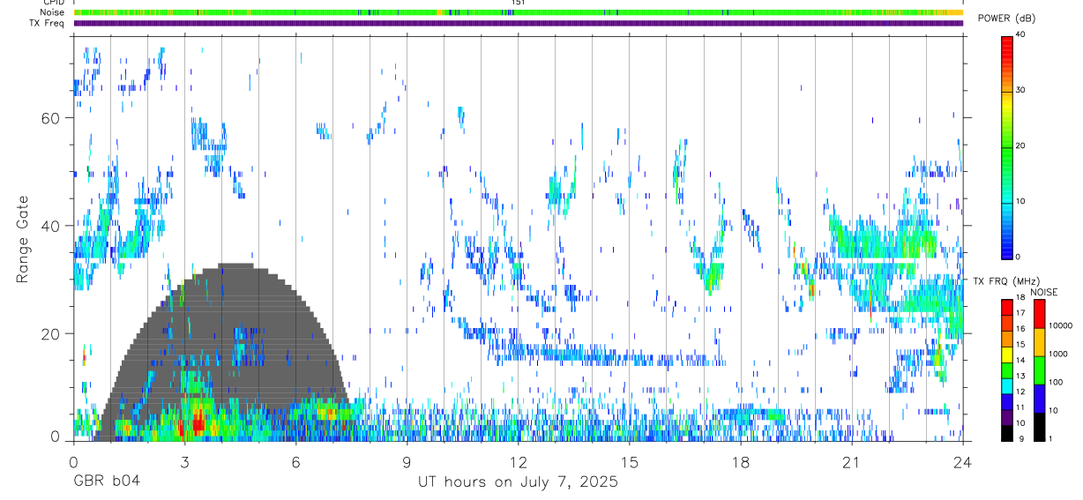Click the 18 label on the TX FRQ legend
The height and width of the screenshot is (500, 1083).
pos(1021,297)
